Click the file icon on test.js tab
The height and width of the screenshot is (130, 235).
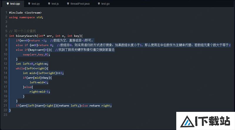click(x=49, y=4)
